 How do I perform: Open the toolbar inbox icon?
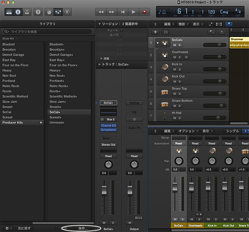pyautogui.click(x=27, y=12)
